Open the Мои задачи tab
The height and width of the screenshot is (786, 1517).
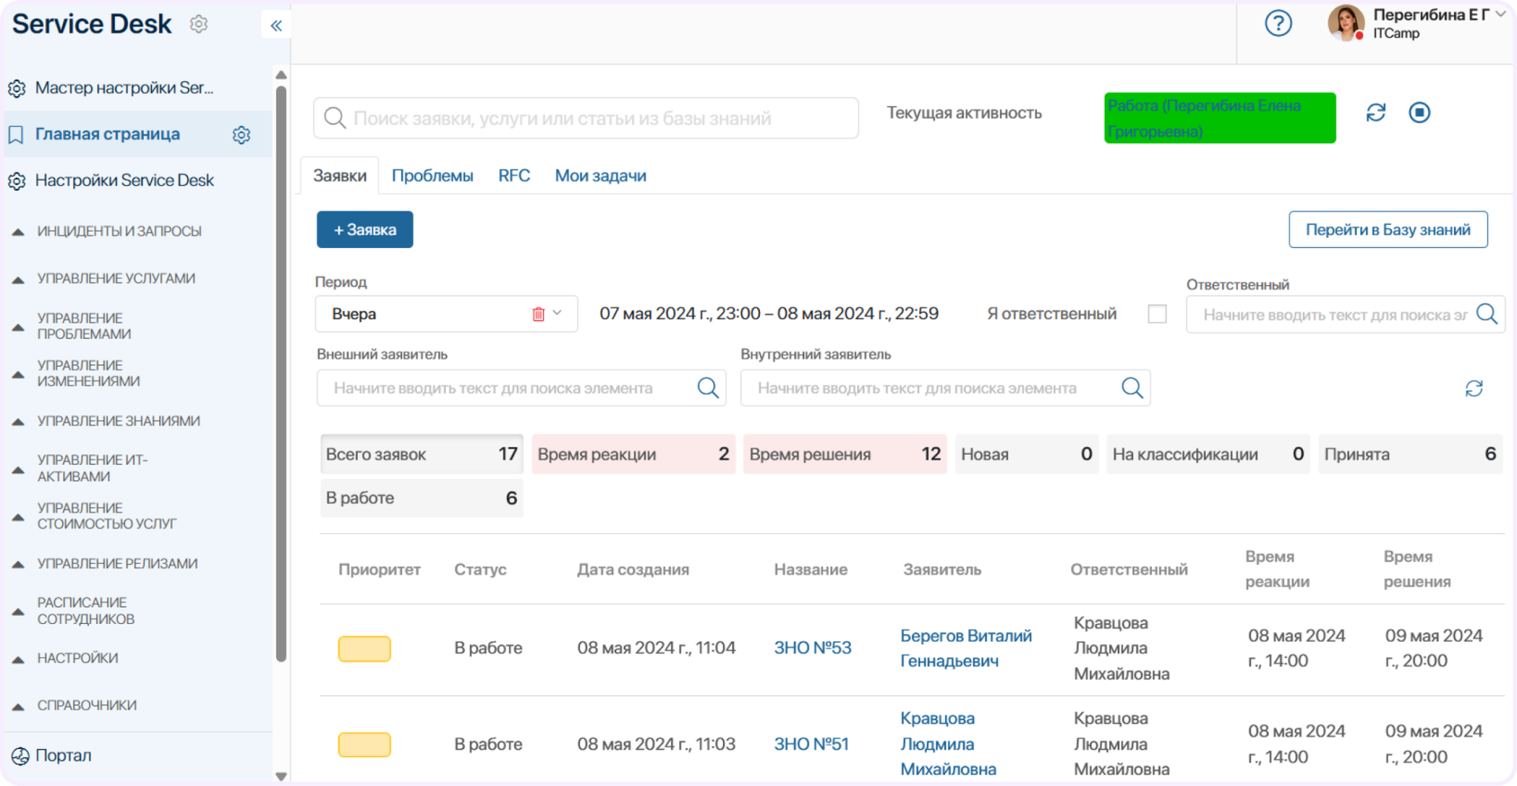click(600, 176)
